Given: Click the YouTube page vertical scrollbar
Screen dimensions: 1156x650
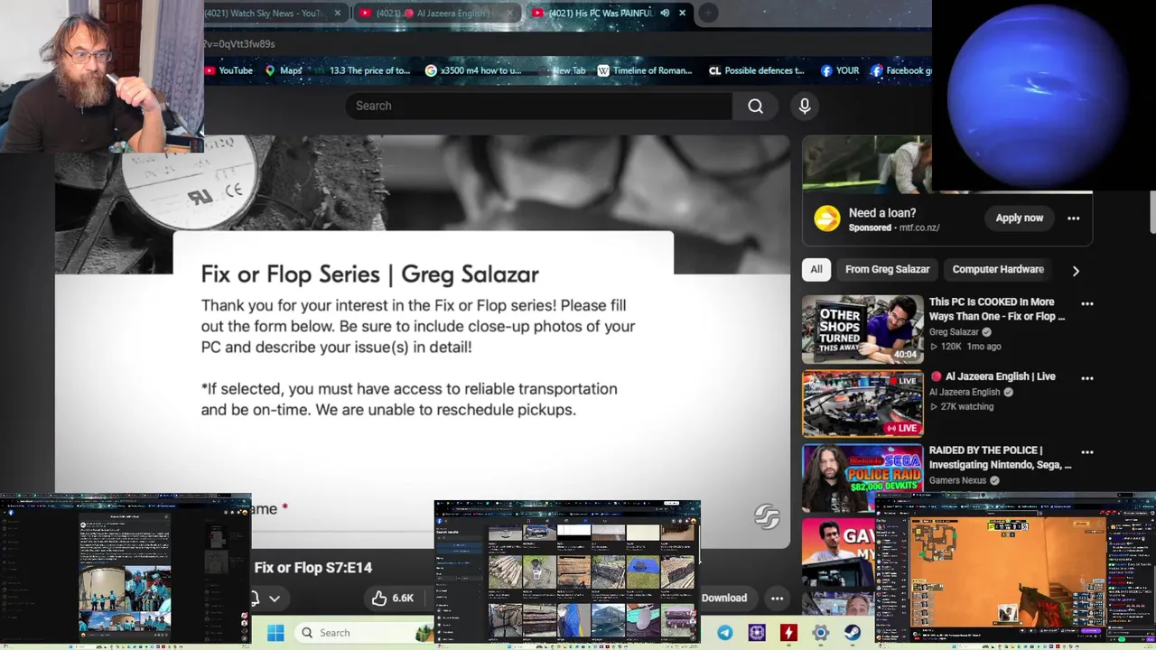Looking at the screenshot, I should [1151, 212].
